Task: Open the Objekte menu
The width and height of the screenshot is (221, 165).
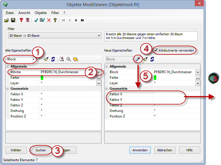Action: [41, 13]
